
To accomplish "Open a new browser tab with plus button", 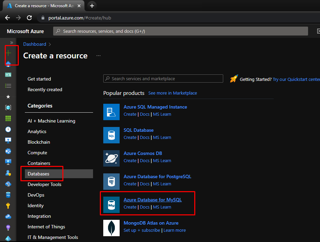I will [92, 6].
